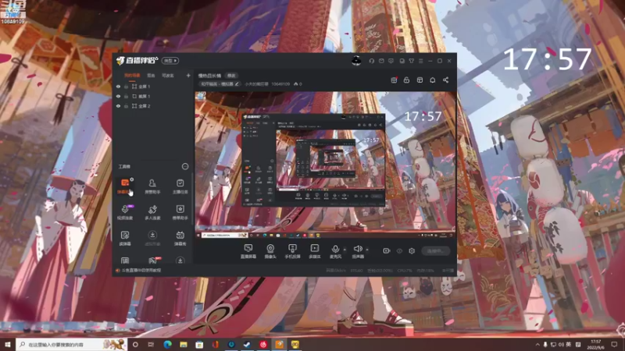The width and height of the screenshot is (625, 351).
Task: Open the notifications bell icon
Action: click(433, 80)
